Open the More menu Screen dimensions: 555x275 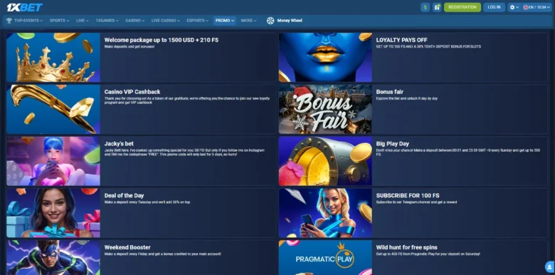pyautogui.click(x=248, y=21)
